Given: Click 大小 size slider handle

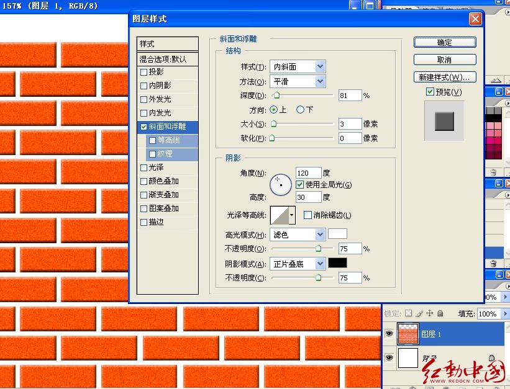Looking at the screenshot, I should [274, 123].
